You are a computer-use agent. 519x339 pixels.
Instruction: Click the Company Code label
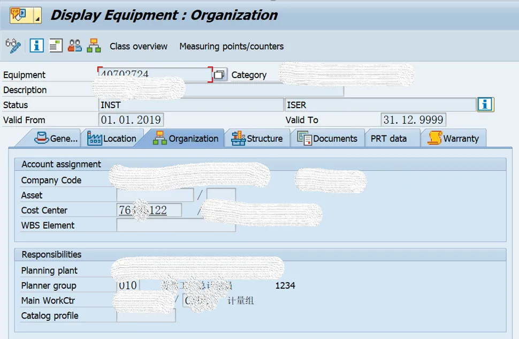coord(51,180)
